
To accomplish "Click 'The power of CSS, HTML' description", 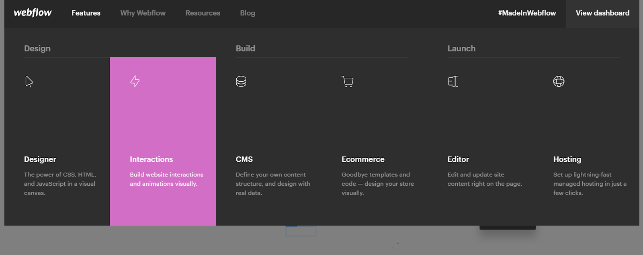I will [60, 184].
